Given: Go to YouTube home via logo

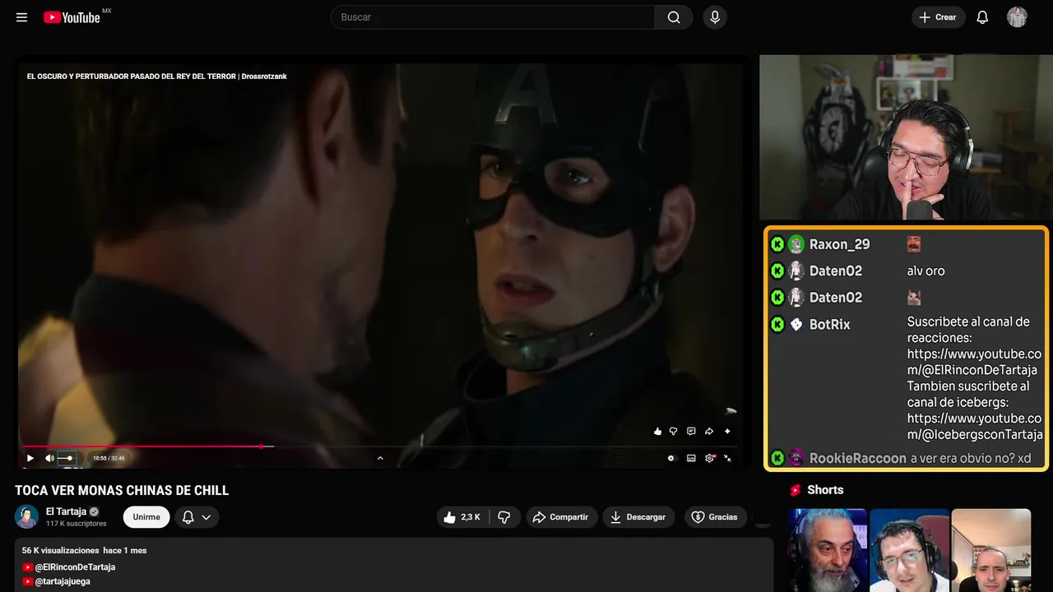Looking at the screenshot, I should [72, 17].
